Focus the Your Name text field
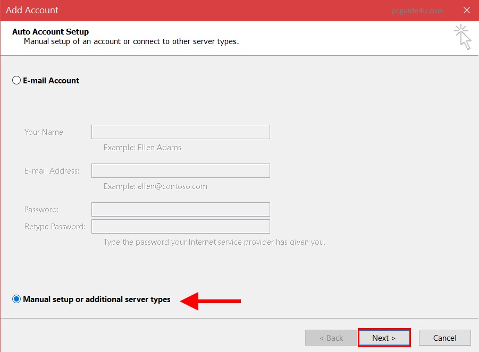The width and height of the screenshot is (479, 352). tap(180, 132)
